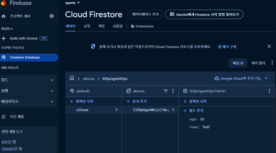Click 앱 체크 구성 link

(227, 46)
